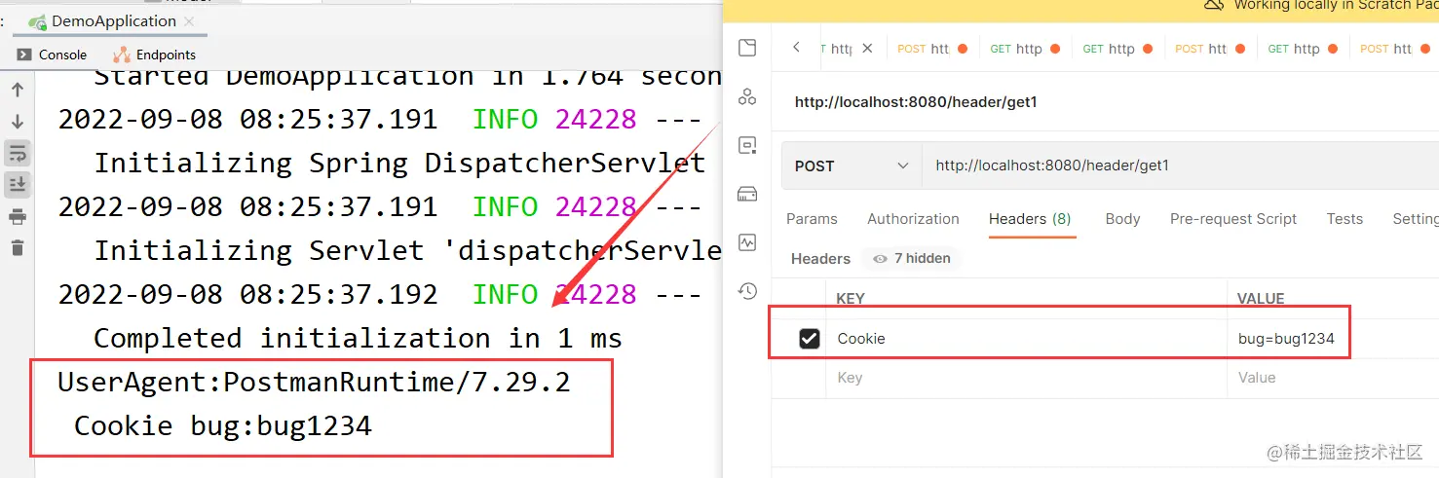This screenshot has width=1439, height=478.
Task: Clear console with trash icon
Action: (x=18, y=247)
